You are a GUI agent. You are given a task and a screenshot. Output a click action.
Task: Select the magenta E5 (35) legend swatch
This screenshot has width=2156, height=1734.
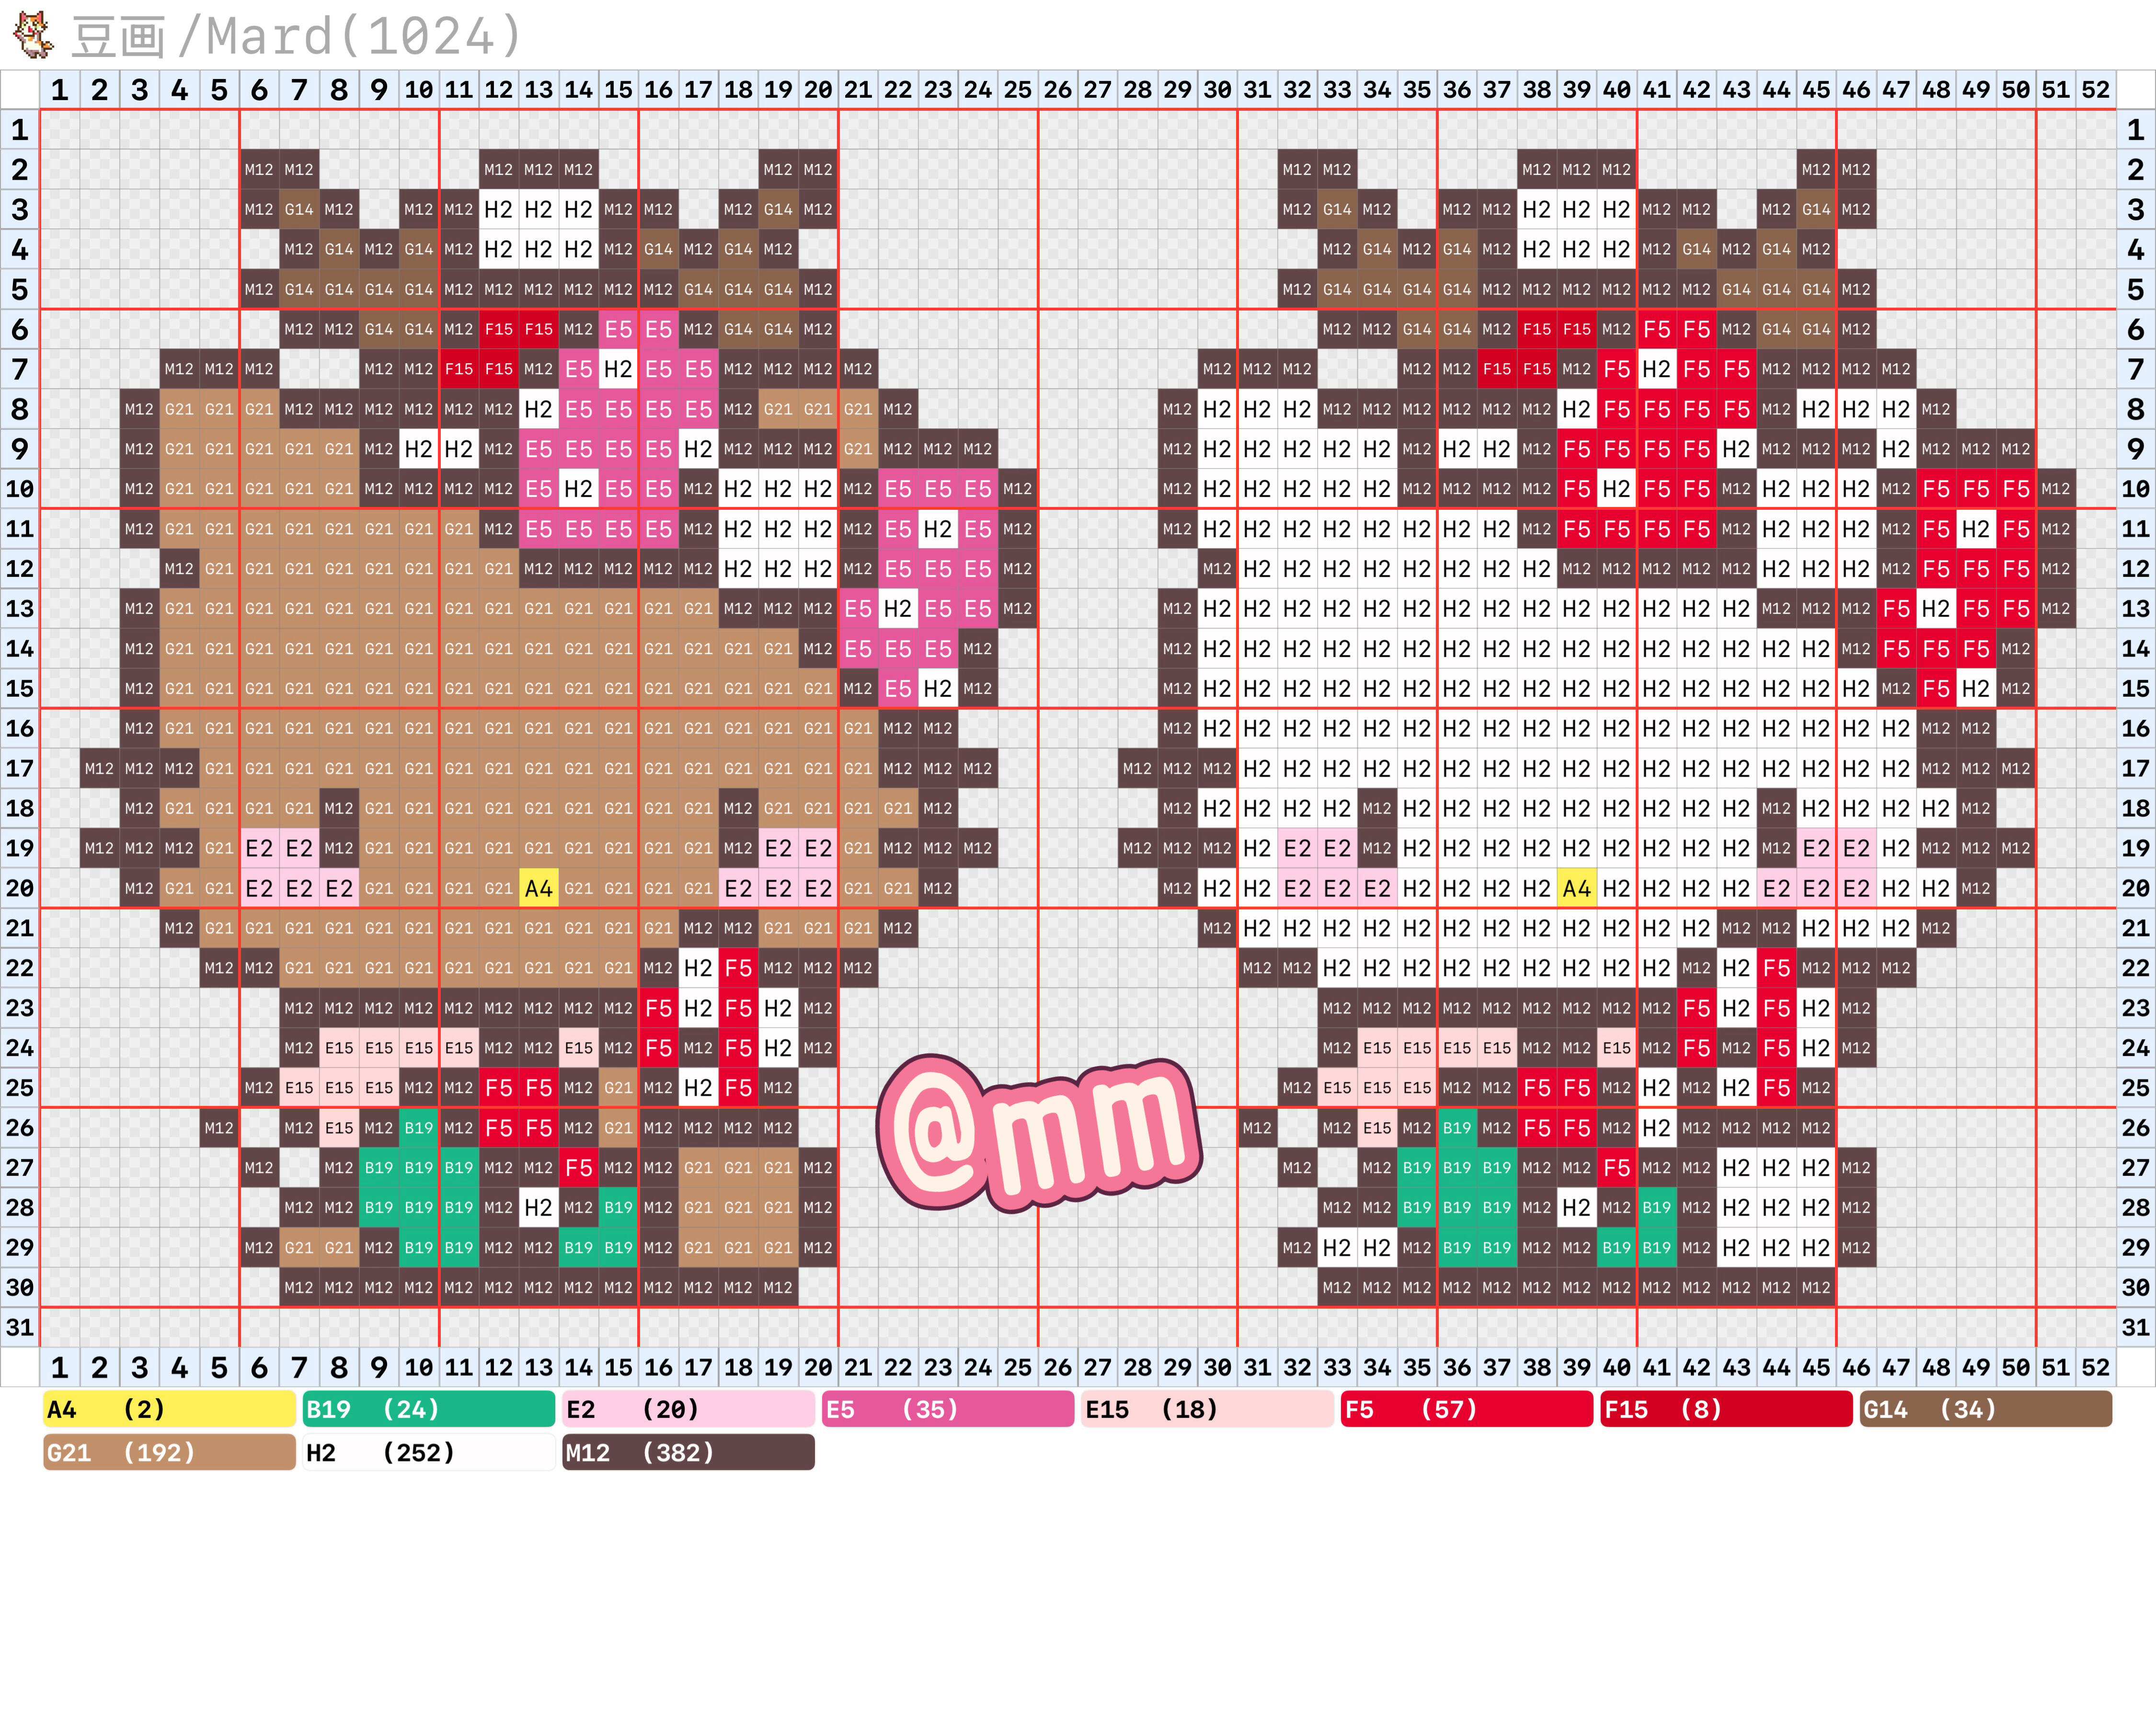(x=948, y=1409)
